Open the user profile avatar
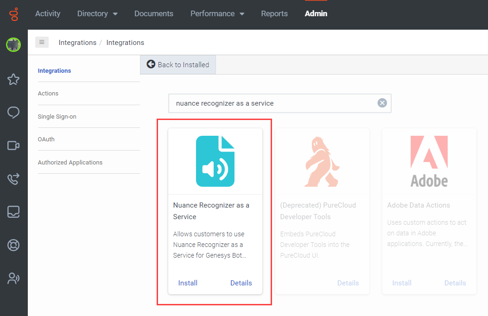Screen dimensions: 488x316 [13, 44]
